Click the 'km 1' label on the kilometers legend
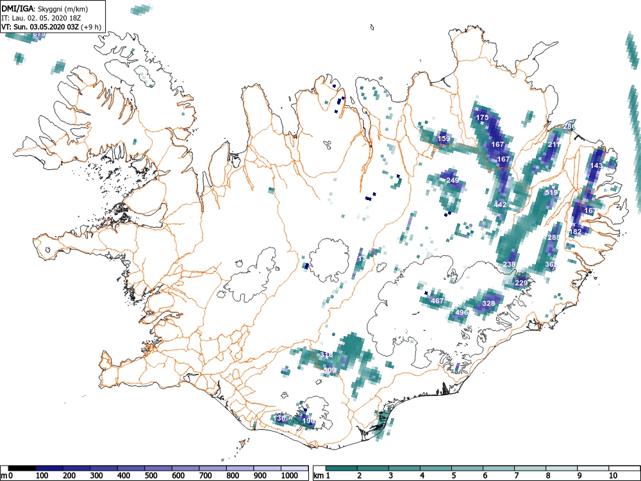Image resolution: width=641 pixels, height=481 pixels. 322,476
